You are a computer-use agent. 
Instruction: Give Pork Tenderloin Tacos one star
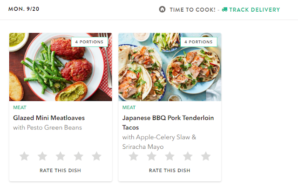point(134,156)
